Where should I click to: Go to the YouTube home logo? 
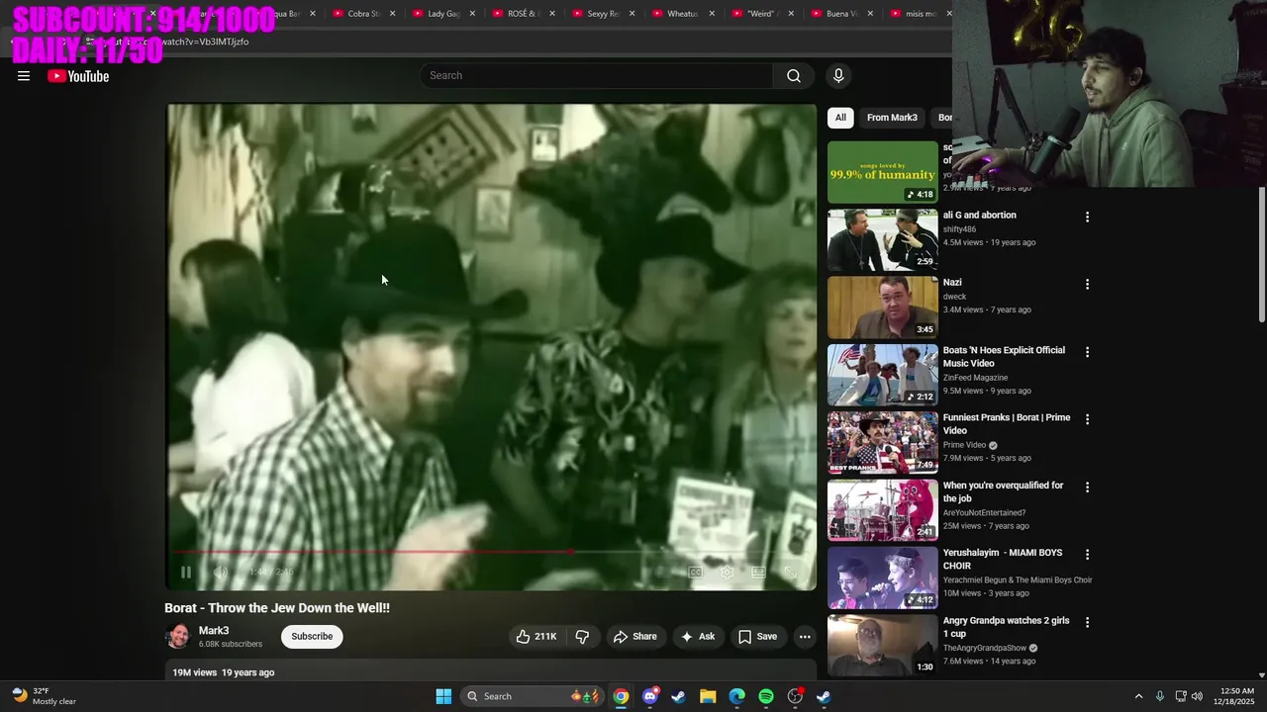(78, 76)
